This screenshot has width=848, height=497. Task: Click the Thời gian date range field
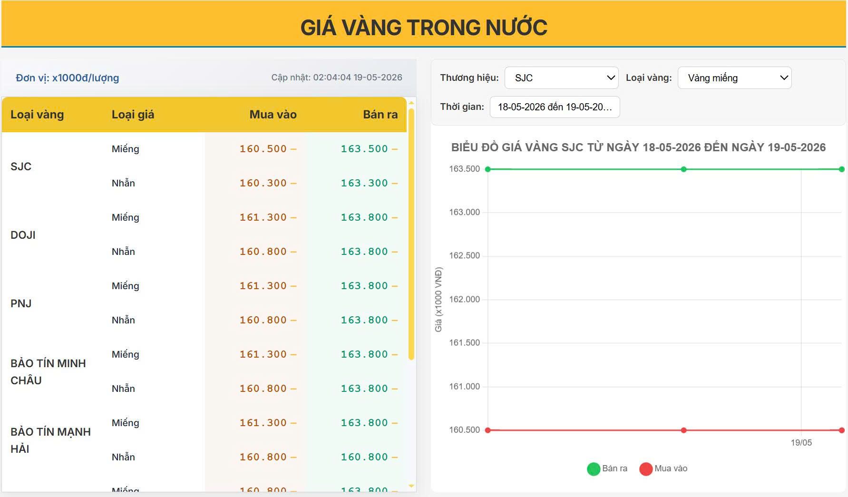555,107
